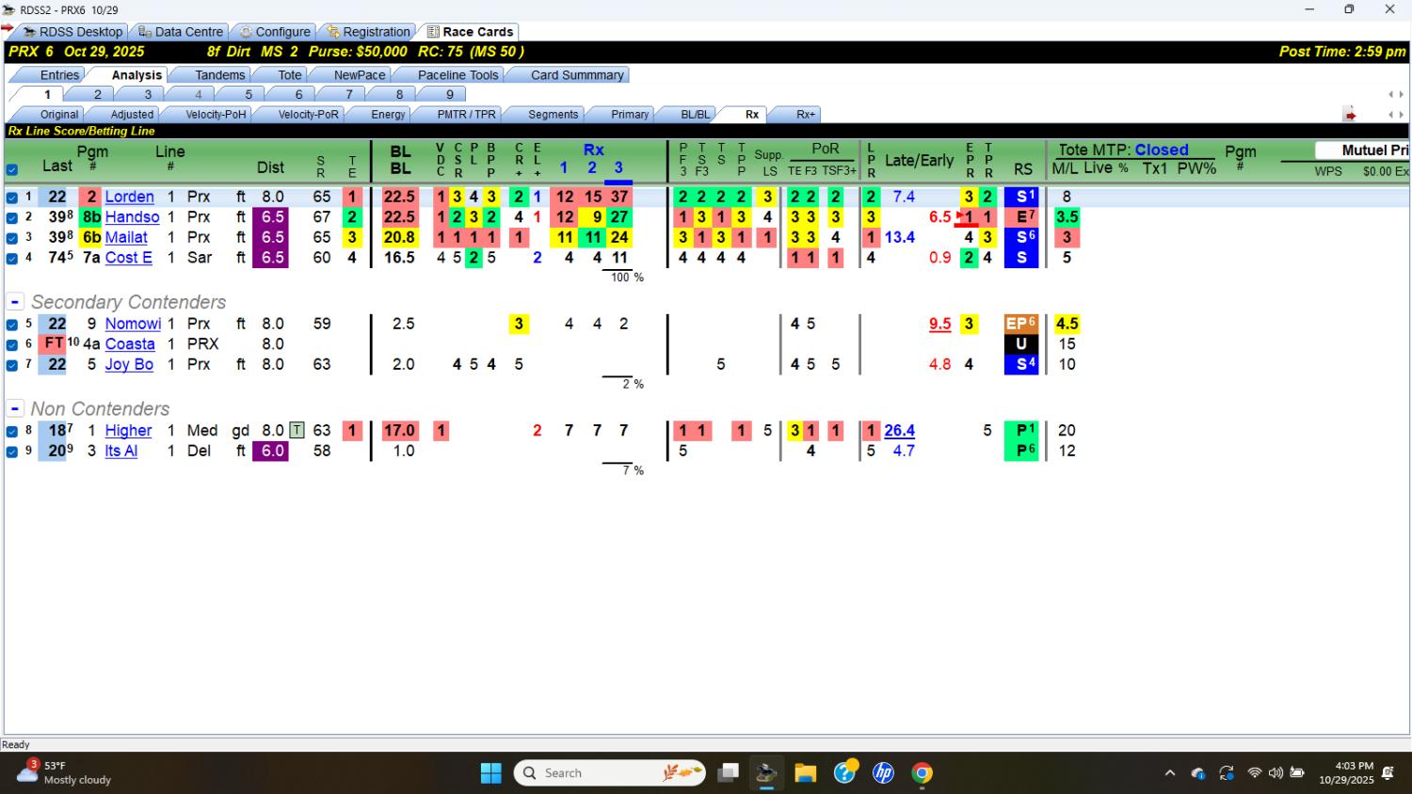
Task: Open volume speaker tray icon
Action: click(x=1276, y=773)
